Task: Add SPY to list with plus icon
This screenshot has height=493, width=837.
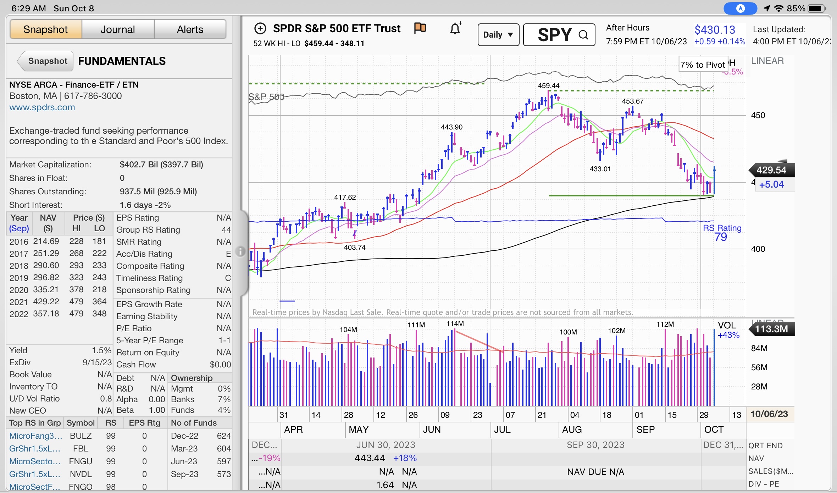Action: coord(260,28)
